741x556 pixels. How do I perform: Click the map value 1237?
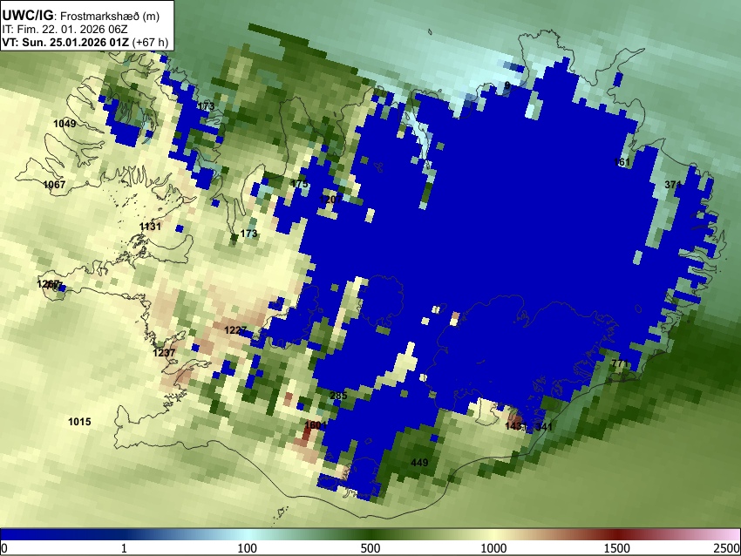[164, 353]
